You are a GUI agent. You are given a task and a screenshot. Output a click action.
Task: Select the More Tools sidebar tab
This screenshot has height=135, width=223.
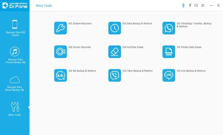click(x=15, y=109)
